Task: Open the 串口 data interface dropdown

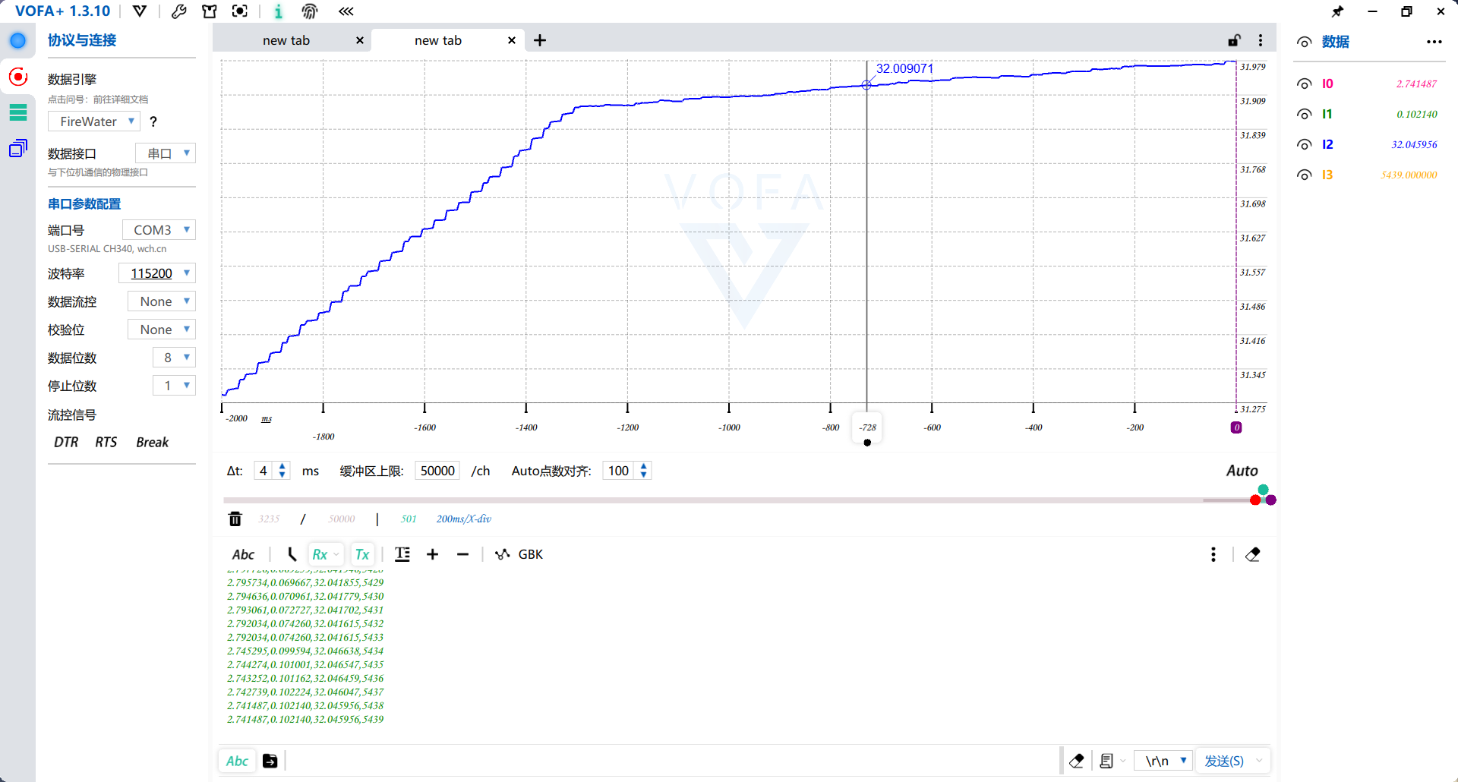Action: click(166, 153)
